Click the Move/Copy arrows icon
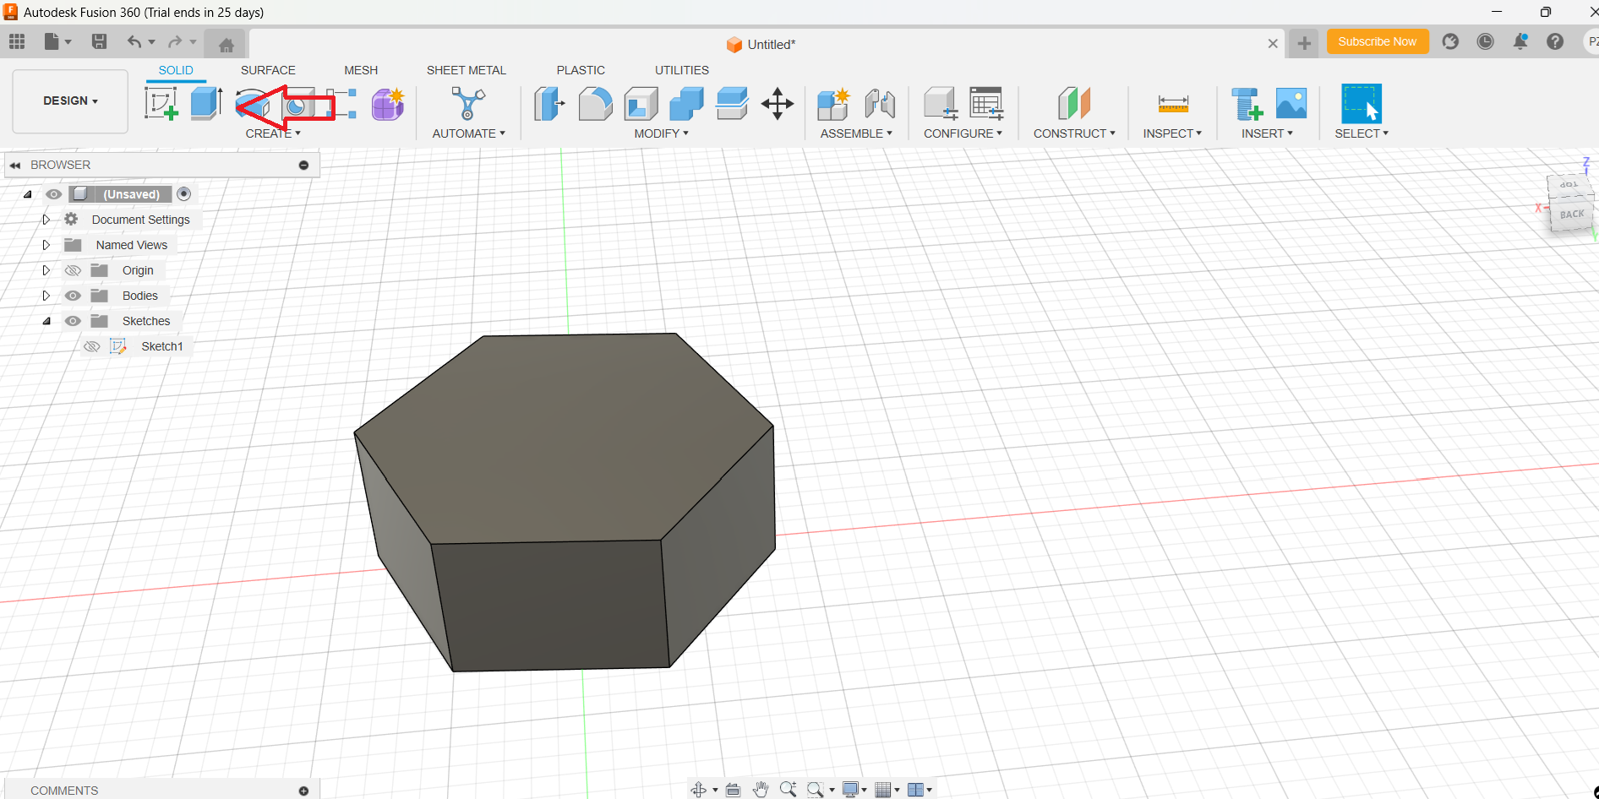1599x799 pixels. 777,104
